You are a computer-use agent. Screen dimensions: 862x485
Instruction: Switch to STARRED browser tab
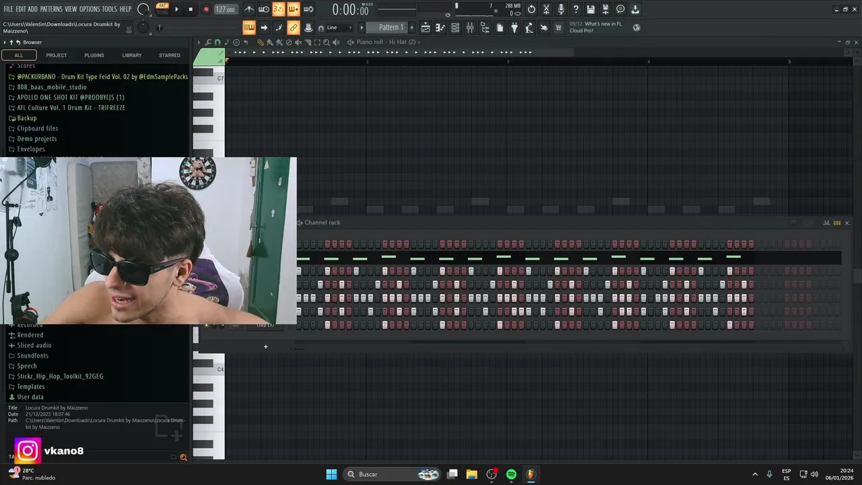coord(170,55)
